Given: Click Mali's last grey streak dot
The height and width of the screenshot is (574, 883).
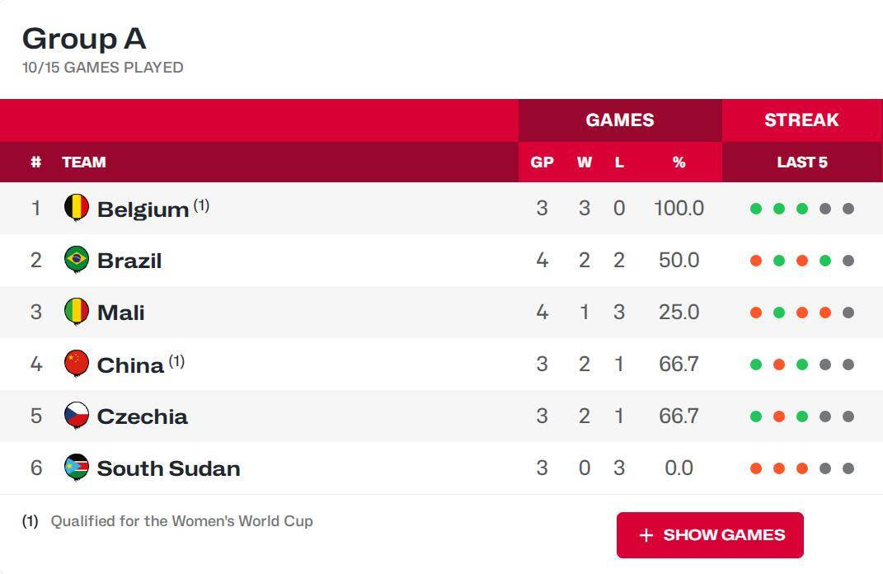Looking at the screenshot, I should pyautogui.click(x=848, y=313).
